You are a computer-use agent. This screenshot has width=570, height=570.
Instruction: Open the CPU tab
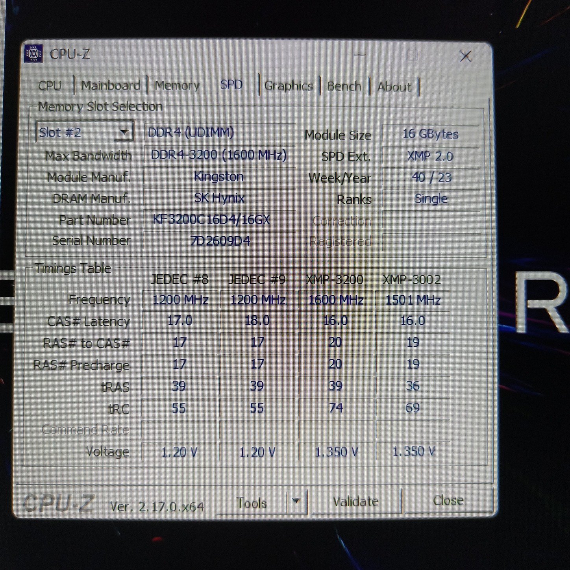[x=50, y=85]
